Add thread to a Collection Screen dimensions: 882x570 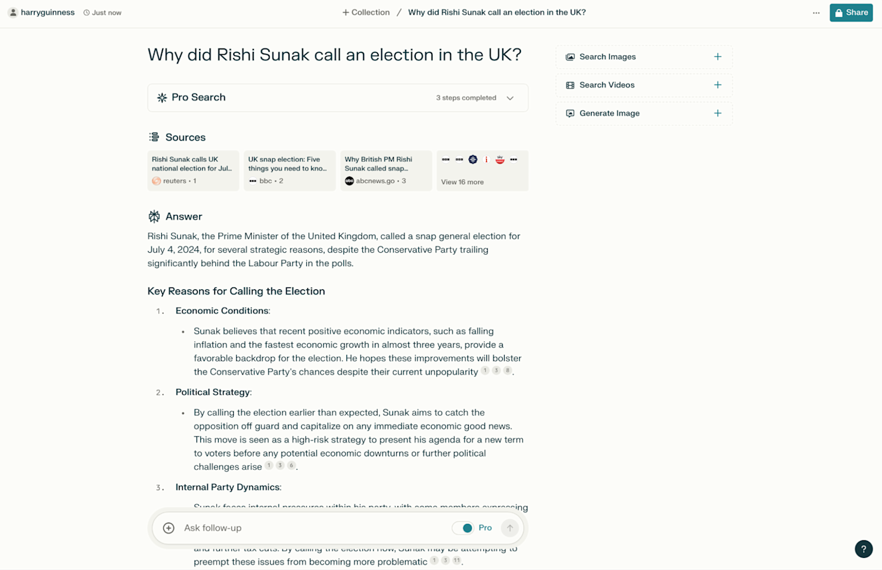coord(366,13)
